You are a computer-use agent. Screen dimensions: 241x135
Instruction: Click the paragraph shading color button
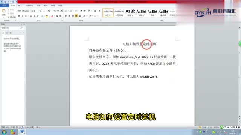tap(90, 16)
